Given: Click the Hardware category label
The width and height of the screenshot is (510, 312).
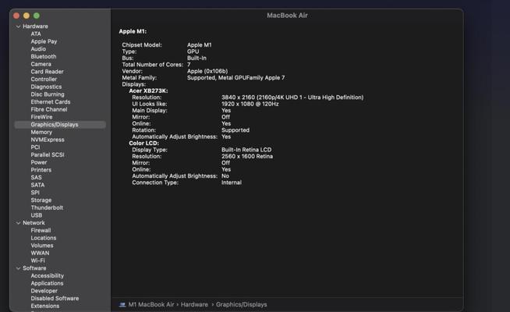Looking at the screenshot, I should 35,27.
